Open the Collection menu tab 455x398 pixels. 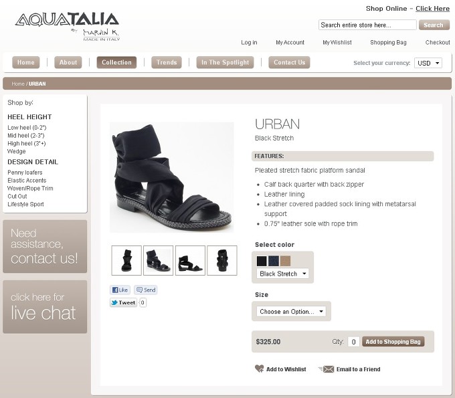pos(116,62)
